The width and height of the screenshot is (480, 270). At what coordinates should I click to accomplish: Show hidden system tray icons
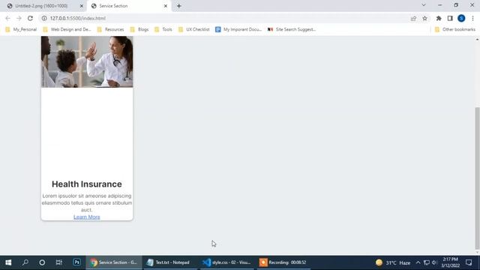418,262
